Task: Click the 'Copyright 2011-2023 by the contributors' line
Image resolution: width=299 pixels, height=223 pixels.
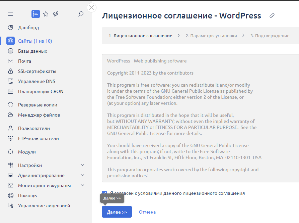Action: point(150,73)
